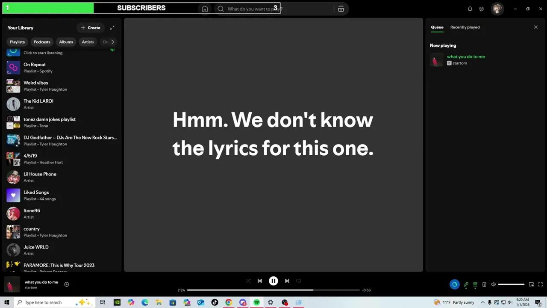The height and width of the screenshot is (308, 547).
Task: Click the startom artist link in the queue
Action: 460,63
